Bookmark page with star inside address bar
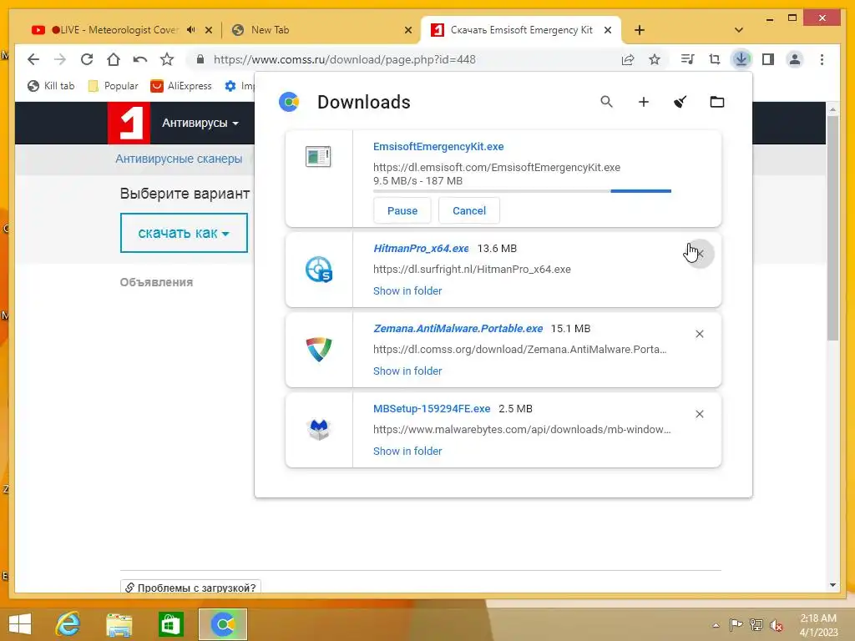 point(655,59)
